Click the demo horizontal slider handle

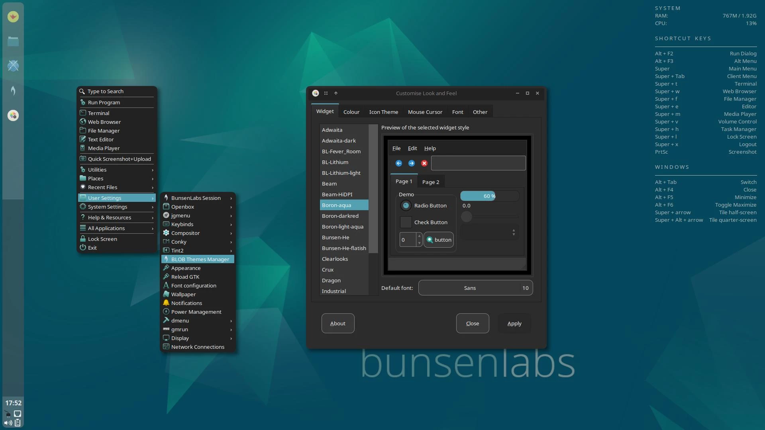466,217
